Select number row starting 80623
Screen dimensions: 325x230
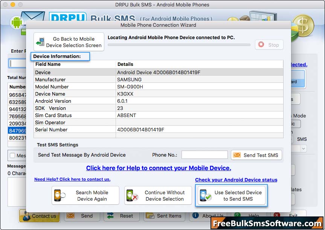tap(17, 138)
